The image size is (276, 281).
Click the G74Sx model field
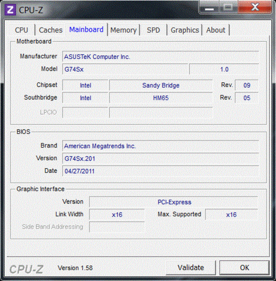coord(125,69)
